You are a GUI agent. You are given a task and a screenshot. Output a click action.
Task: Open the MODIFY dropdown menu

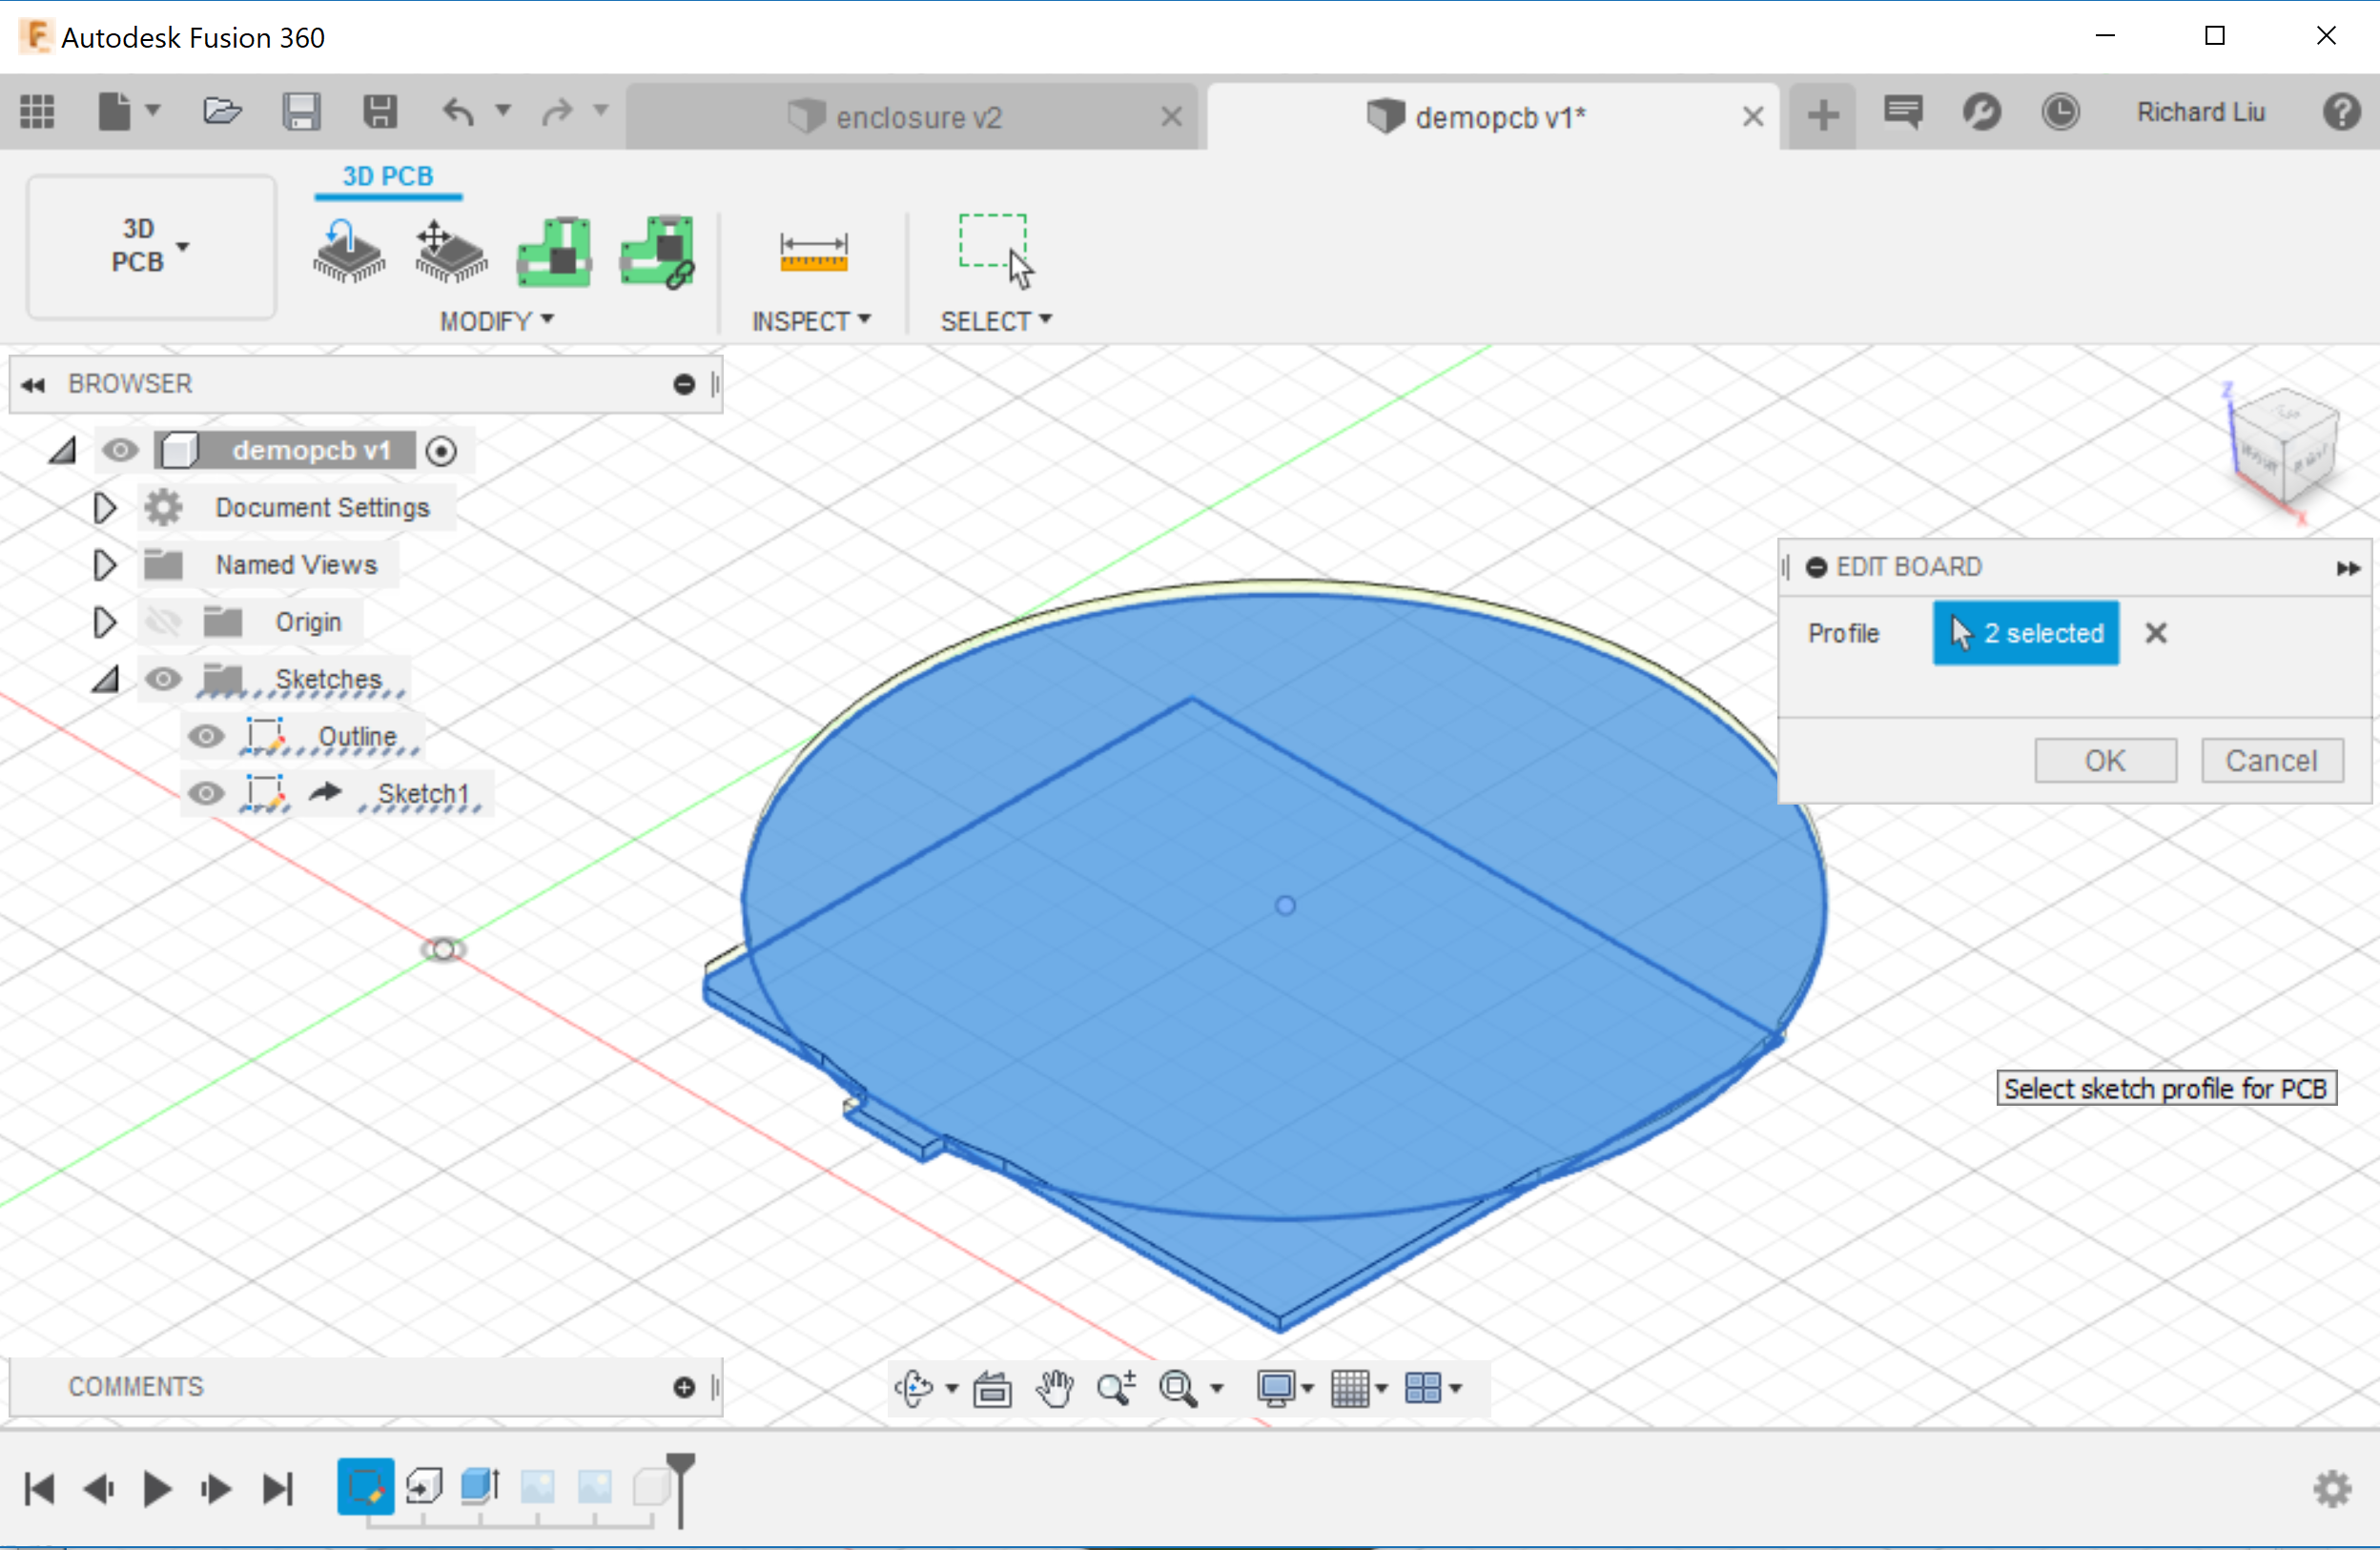point(497,321)
